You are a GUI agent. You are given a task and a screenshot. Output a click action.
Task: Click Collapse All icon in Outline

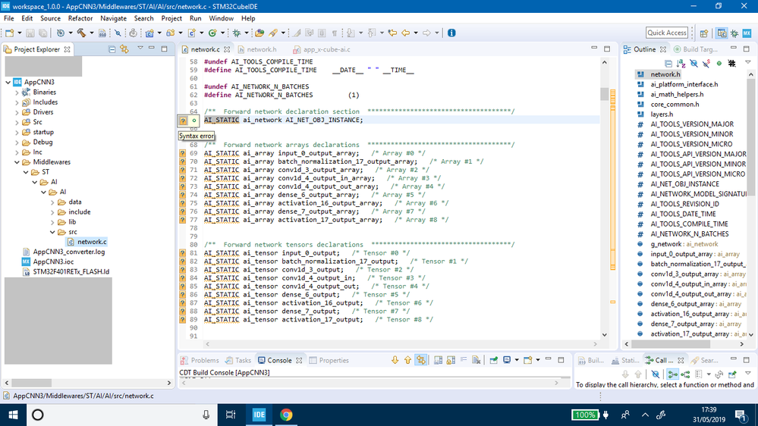(x=668, y=63)
